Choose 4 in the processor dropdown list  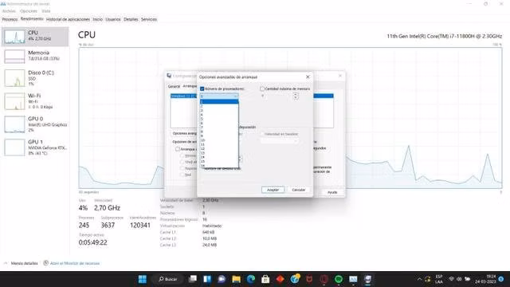(219, 115)
